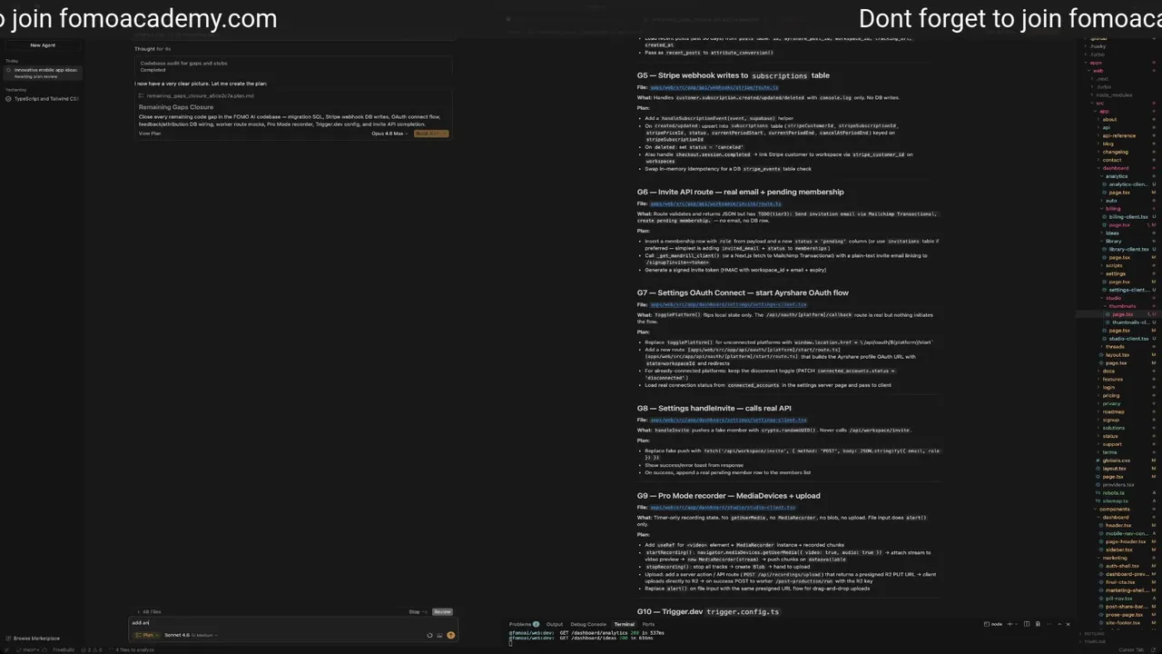Focus the chat input containing 'add an'
This screenshot has width=1162, height=654.
pyautogui.click(x=290, y=623)
